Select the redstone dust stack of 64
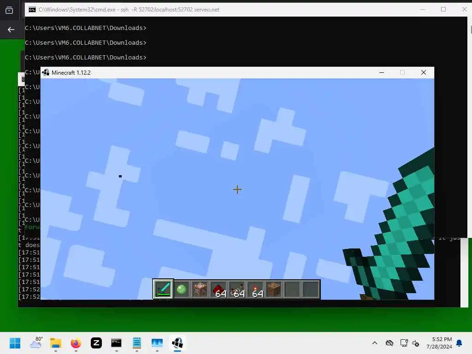This screenshot has height=354, width=472. tap(218, 289)
